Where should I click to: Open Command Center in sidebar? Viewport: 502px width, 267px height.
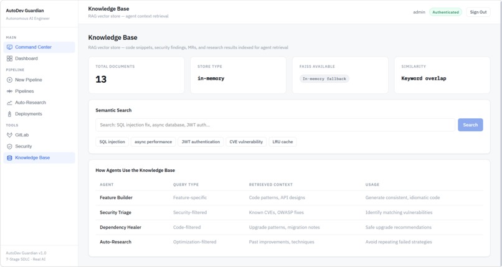point(39,47)
